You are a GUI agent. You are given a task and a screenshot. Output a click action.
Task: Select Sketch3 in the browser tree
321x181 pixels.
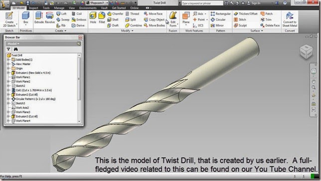tap(18, 103)
